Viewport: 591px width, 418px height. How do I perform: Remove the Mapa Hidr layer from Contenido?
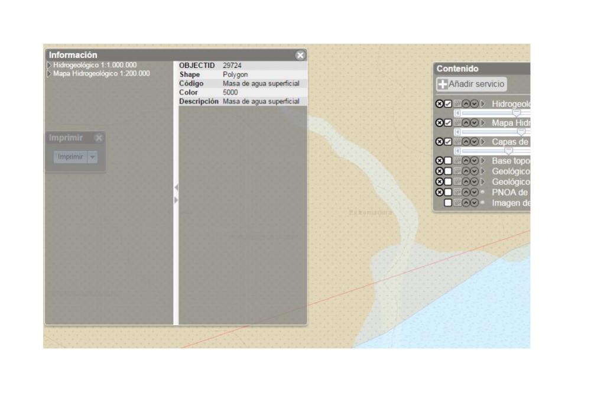(x=439, y=123)
